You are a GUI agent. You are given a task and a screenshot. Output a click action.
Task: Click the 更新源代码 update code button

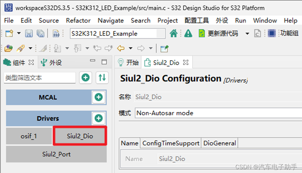(219, 34)
